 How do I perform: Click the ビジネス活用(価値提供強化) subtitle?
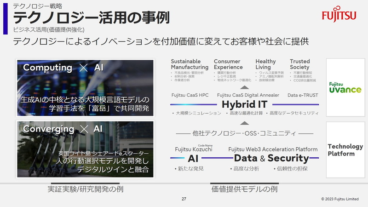click(49, 29)
